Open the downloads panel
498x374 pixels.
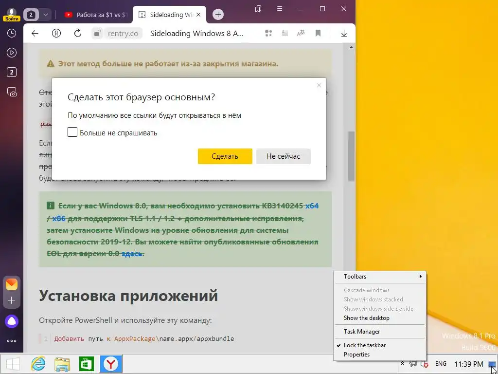coord(344,34)
